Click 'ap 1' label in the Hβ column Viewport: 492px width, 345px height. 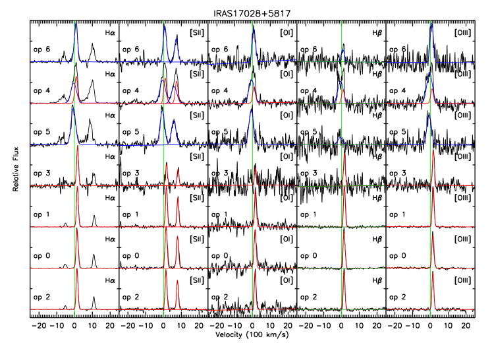coord(309,214)
